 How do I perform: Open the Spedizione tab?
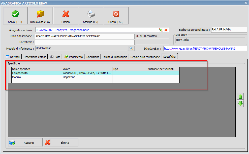point(93,57)
